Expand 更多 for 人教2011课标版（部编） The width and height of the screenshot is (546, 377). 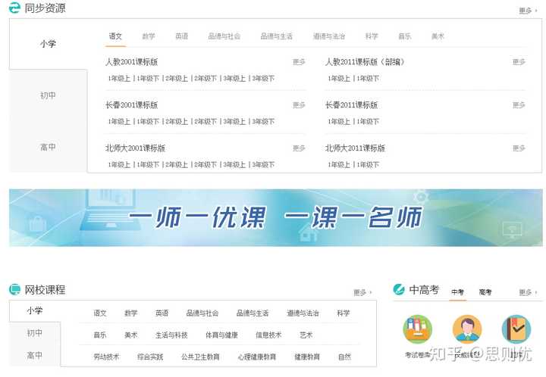pos(519,62)
